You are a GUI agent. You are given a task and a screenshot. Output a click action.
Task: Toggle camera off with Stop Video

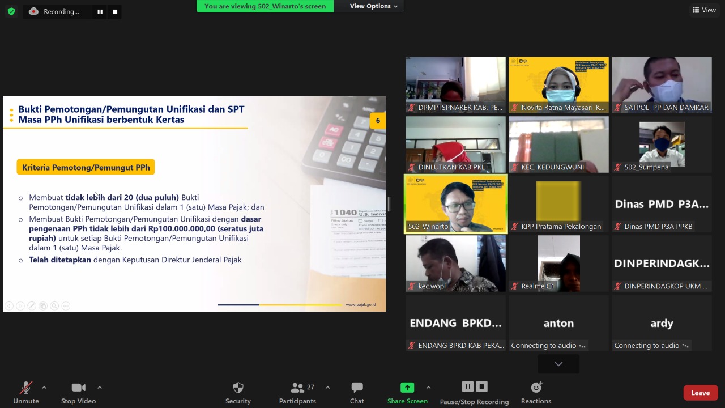point(78,393)
